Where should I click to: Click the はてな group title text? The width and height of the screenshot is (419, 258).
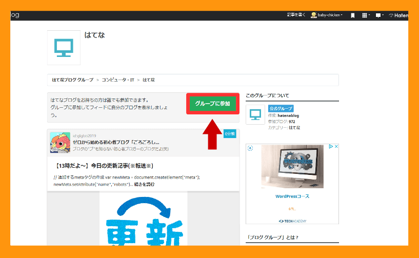pos(94,35)
